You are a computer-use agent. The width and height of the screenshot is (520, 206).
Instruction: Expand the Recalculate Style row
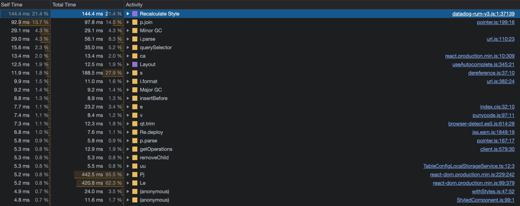click(128, 14)
